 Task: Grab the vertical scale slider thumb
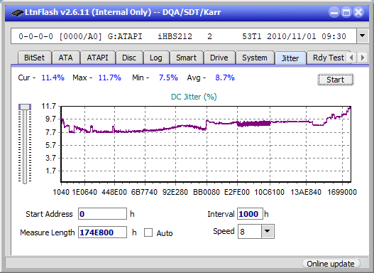pos(25,107)
